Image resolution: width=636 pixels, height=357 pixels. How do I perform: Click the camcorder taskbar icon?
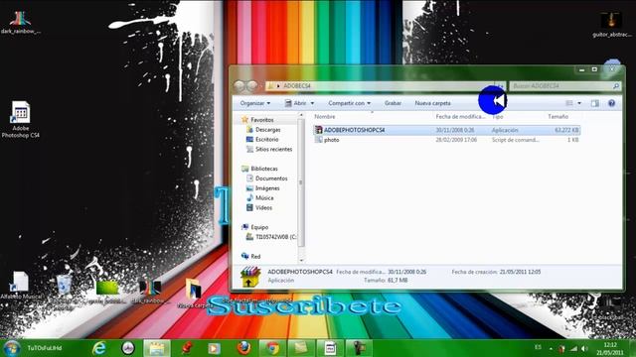coord(359,348)
